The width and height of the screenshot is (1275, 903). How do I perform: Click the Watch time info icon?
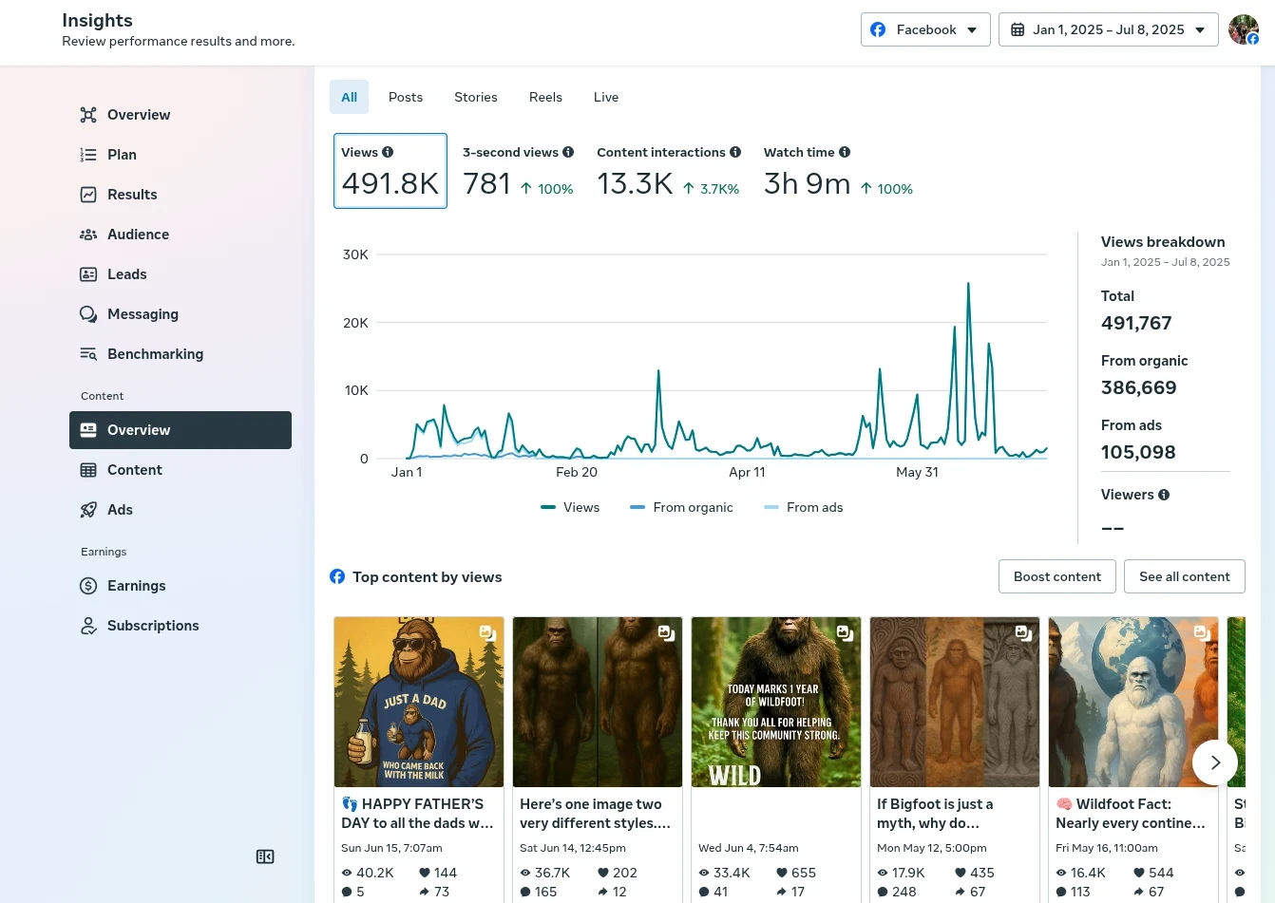pyautogui.click(x=845, y=152)
